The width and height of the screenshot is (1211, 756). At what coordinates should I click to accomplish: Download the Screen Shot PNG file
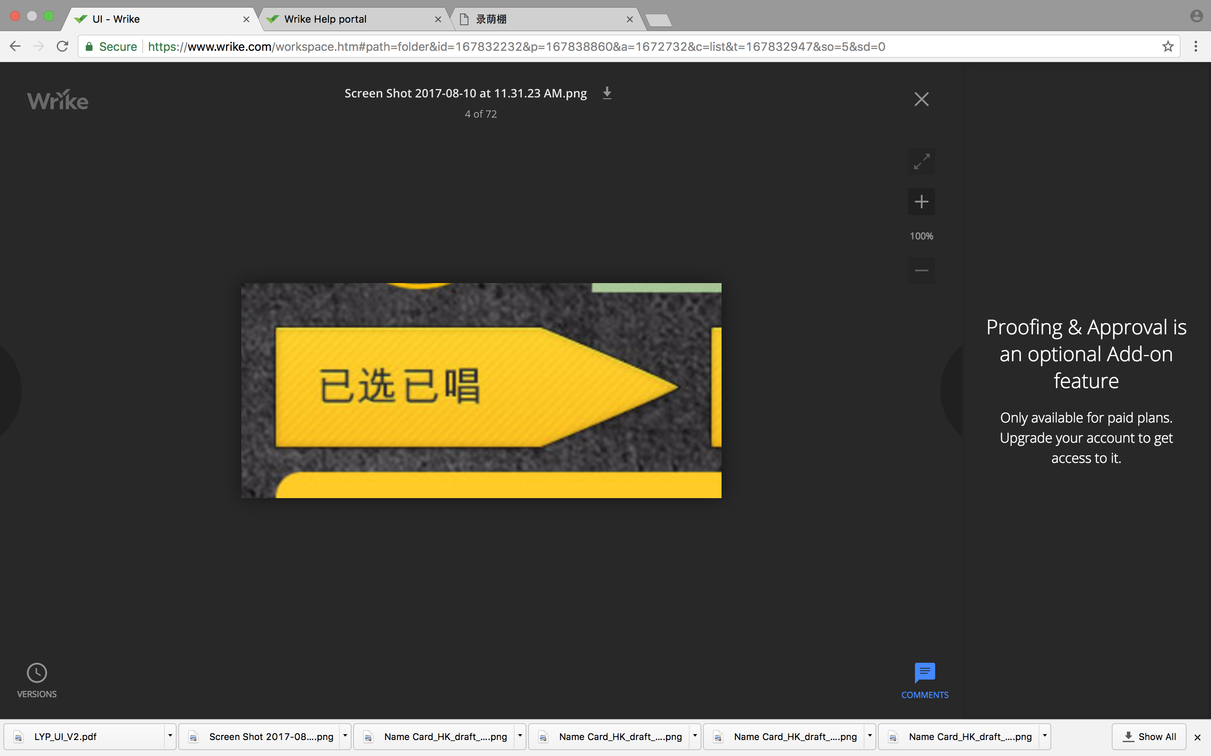(606, 93)
